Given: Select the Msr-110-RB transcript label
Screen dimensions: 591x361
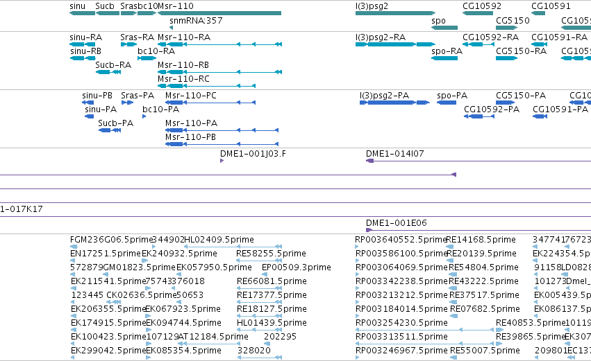Looking at the screenshot, I should click(183, 65).
